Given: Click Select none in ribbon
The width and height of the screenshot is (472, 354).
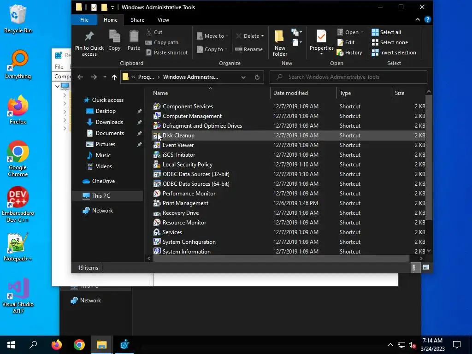Looking at the screenshot, I should click(390, 42).
